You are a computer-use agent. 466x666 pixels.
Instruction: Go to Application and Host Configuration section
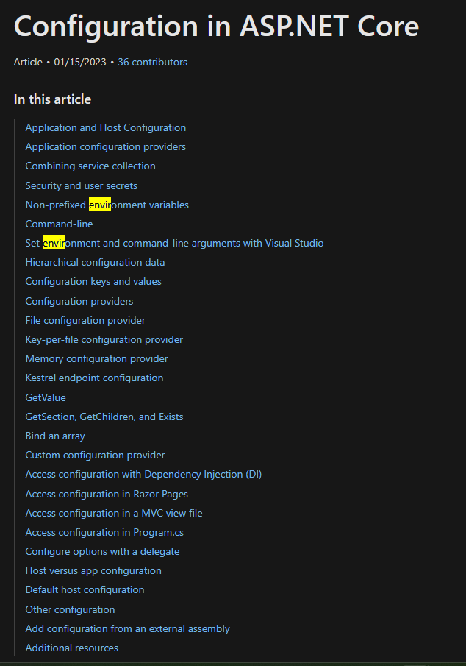105,127
